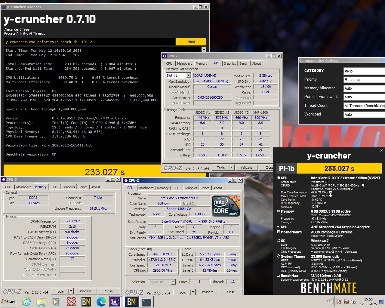This screenshot has width=385, height=308.
Task: Click the first BenchMate BM taskbar icon
Action: pyautogui.click(x=86, y=302)
